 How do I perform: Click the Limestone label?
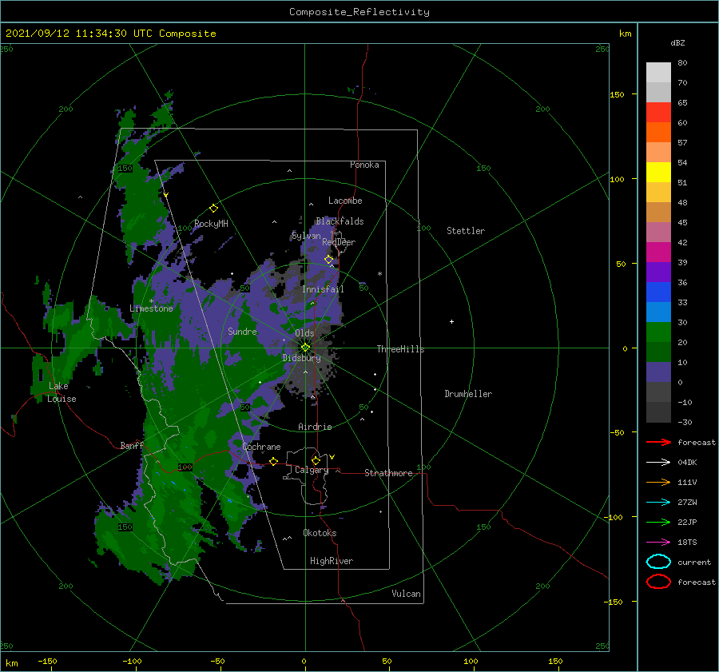click(151, 308)
